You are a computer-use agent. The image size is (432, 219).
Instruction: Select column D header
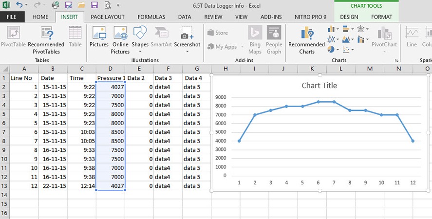coord(111,69)
